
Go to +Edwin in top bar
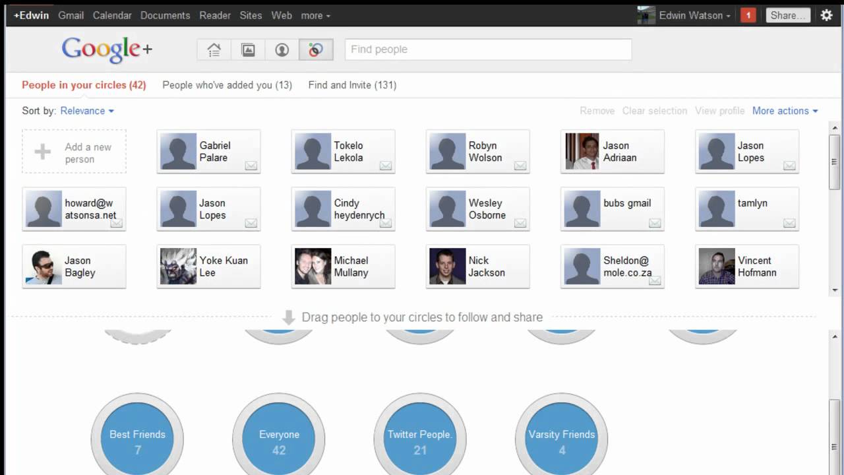tap(31, 15)
